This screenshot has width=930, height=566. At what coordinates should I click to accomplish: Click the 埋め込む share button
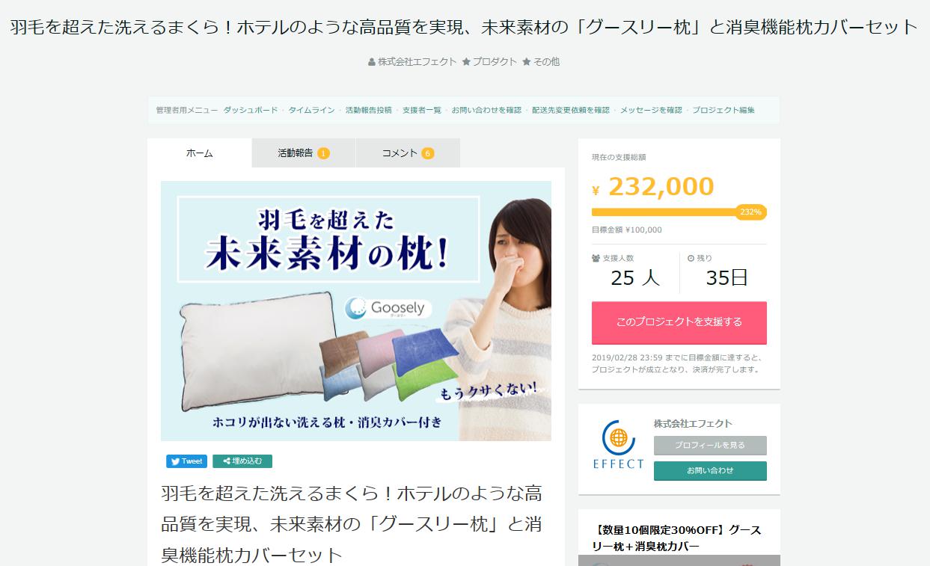pos(242,461)
